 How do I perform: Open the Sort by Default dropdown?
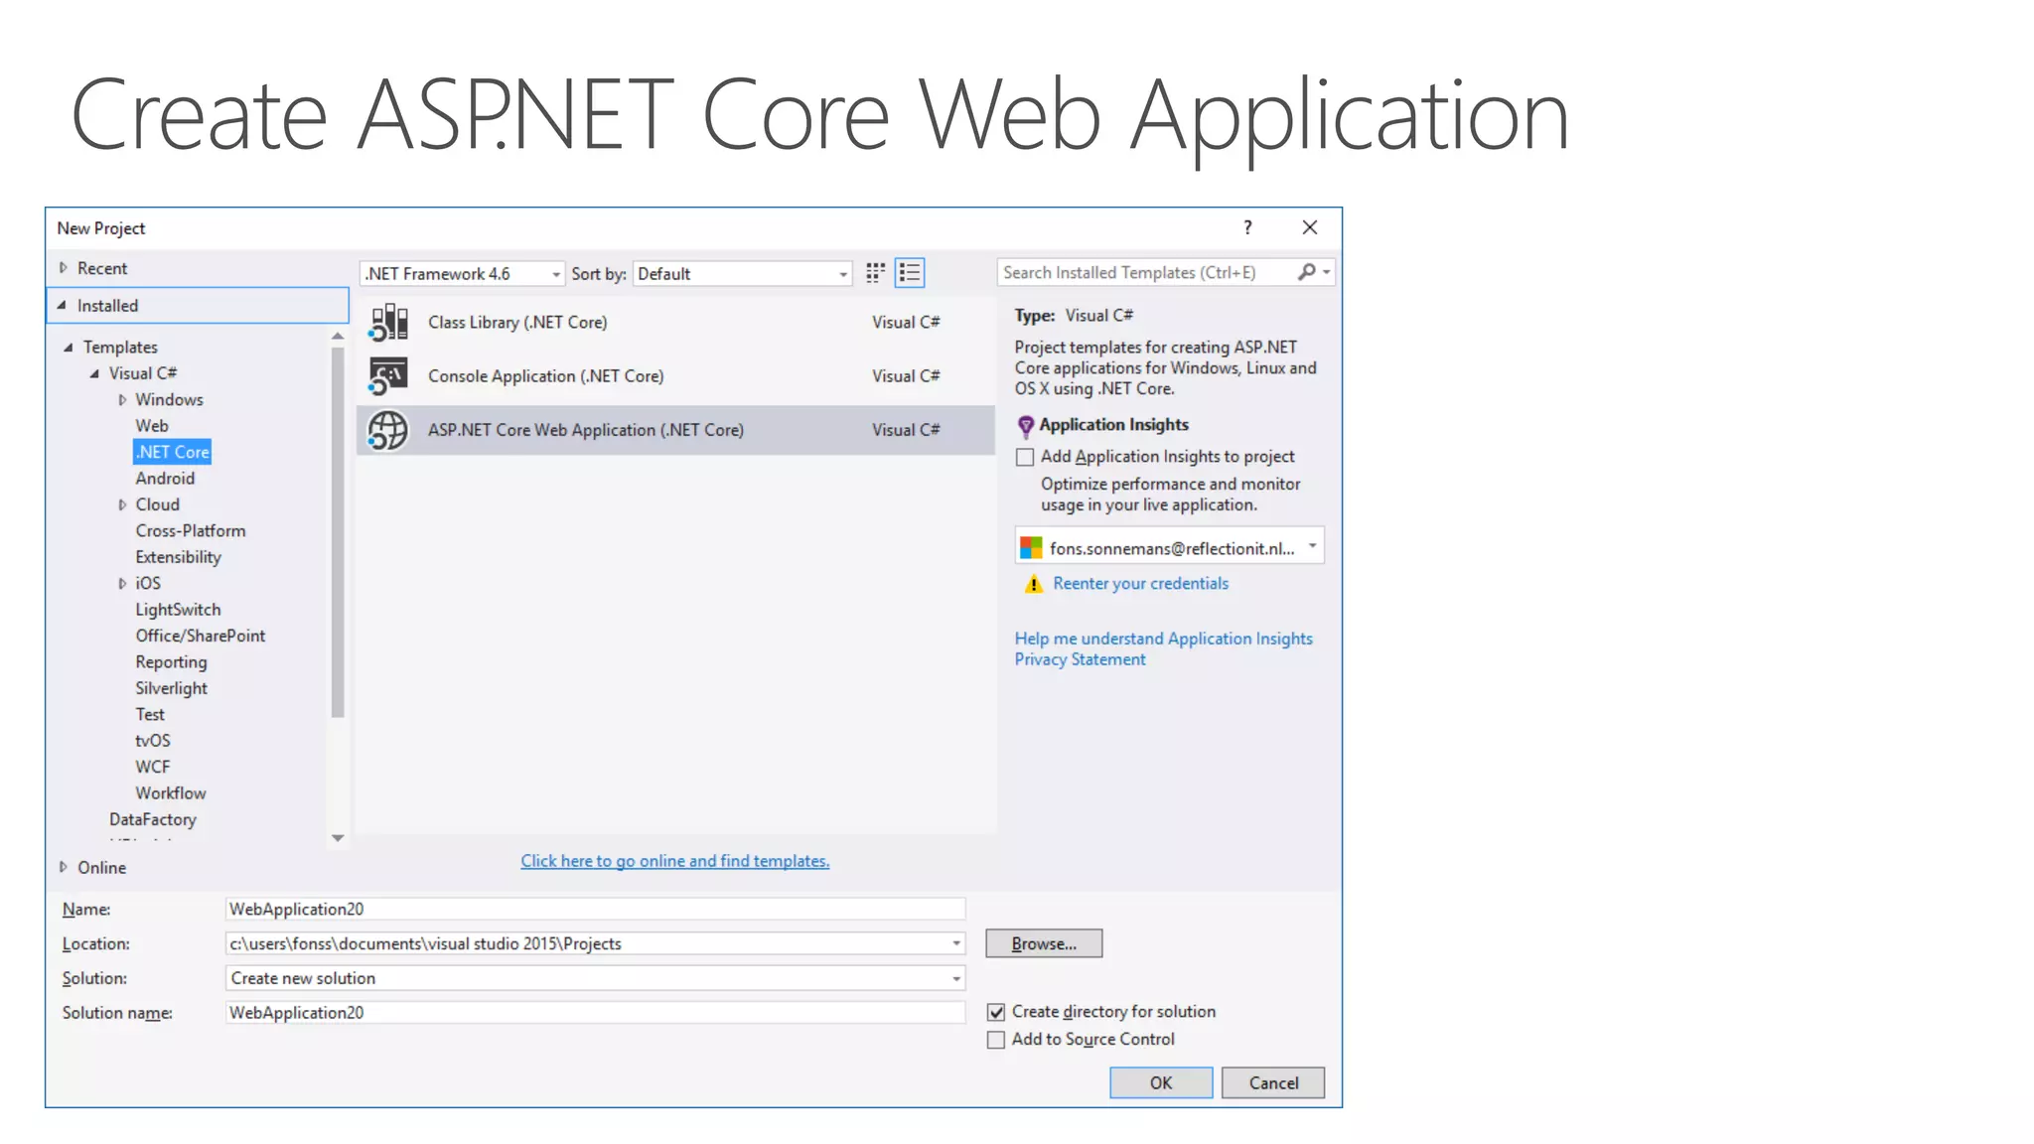[742, 274]
